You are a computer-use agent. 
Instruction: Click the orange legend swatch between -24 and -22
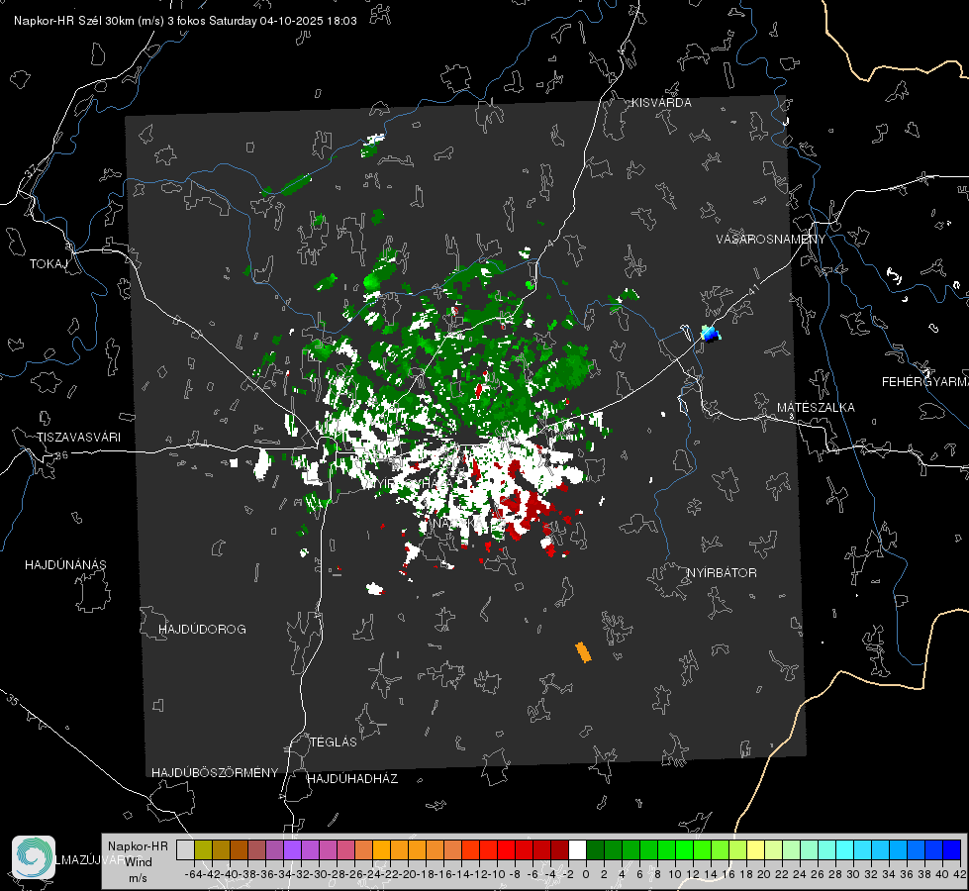tap(381, 849)
